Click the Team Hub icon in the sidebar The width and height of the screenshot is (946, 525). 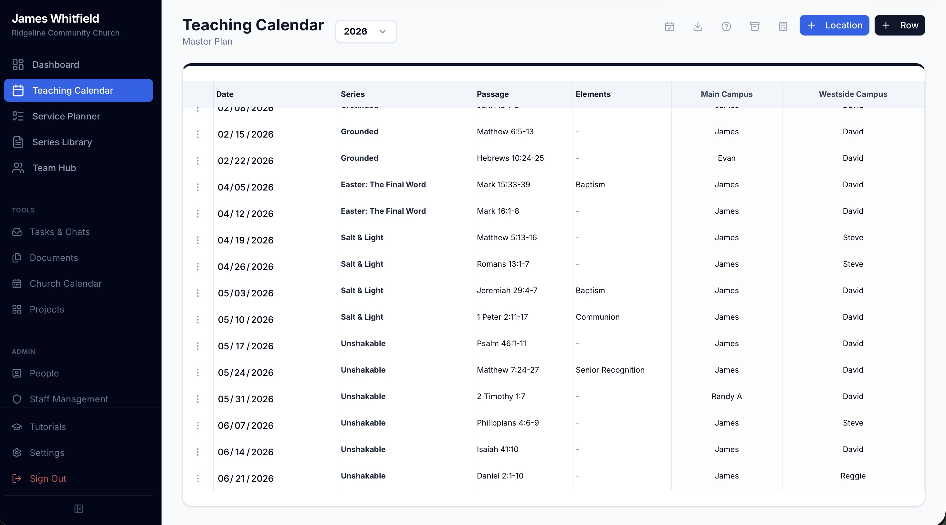[x=18, y=168]
